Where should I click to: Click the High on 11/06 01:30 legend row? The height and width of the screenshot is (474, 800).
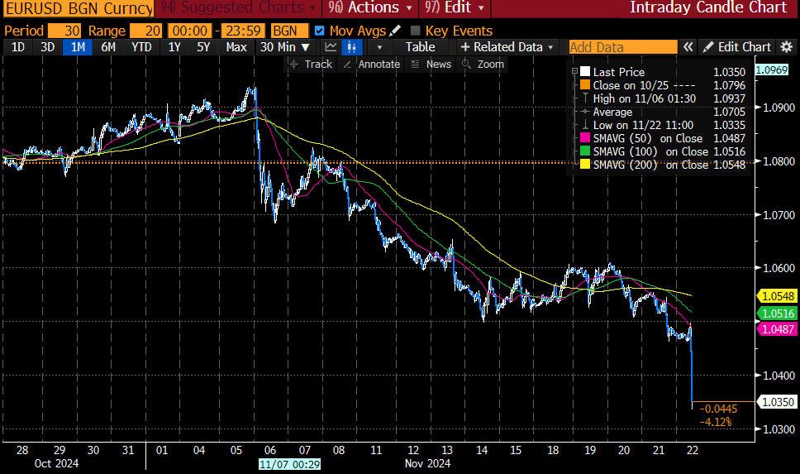click(662, 98)
